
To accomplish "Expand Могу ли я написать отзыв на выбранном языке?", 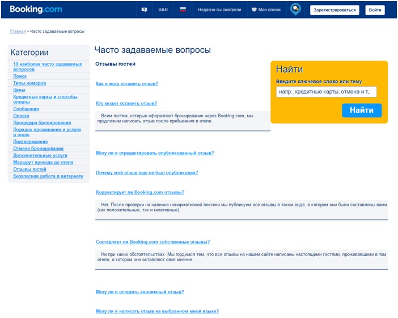I will pos(158,311).
